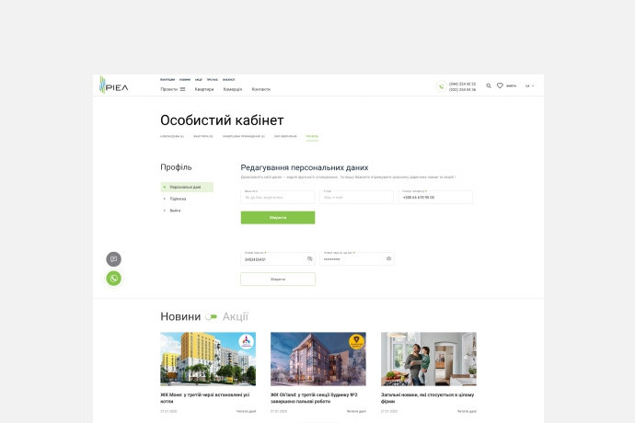
Task: Click the green phone call icon
Action: coord(441,86)
